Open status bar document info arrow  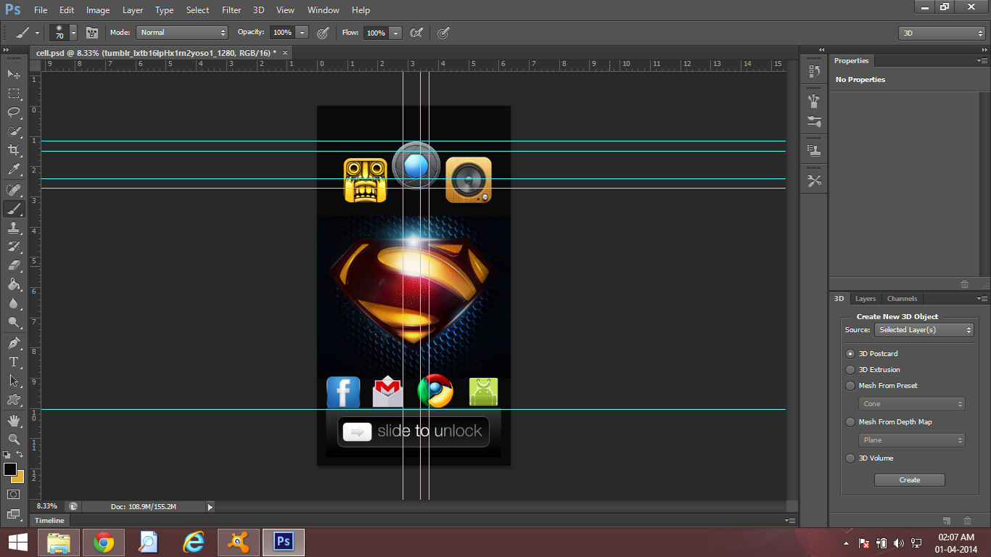210,507
